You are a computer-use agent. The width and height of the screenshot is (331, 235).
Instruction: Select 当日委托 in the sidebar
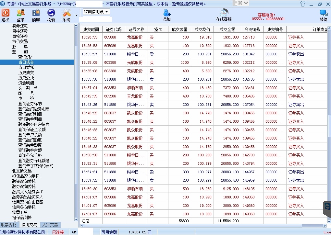click(26, 67)
